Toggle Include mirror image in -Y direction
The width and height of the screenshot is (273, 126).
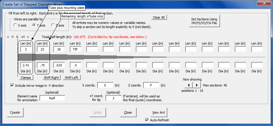(x=12, y=86)
